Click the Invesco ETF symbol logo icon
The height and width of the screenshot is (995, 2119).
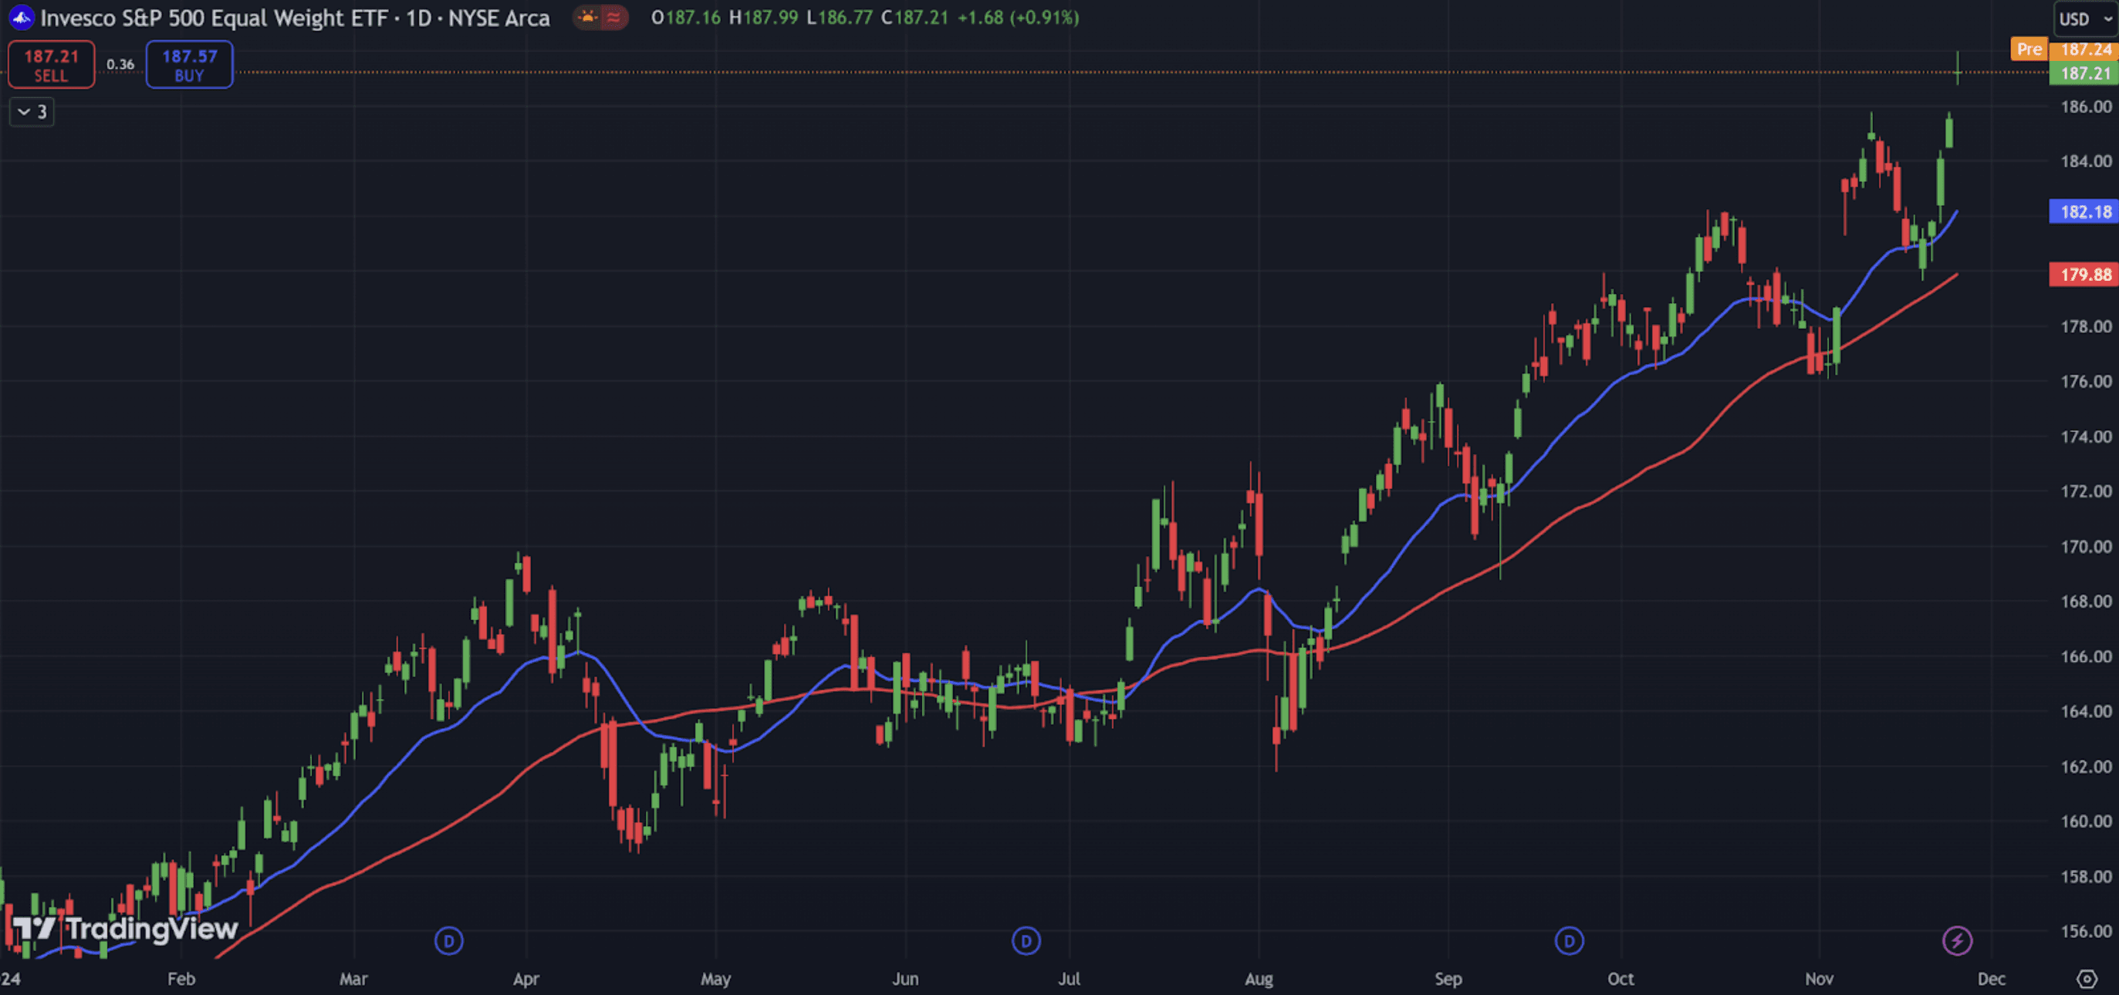[21, 17]
